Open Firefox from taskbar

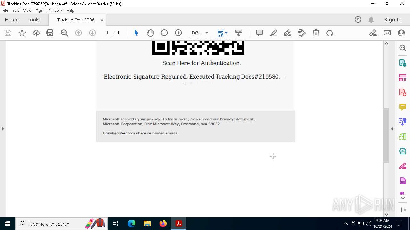pyautogui.click(x=163, y=224)
